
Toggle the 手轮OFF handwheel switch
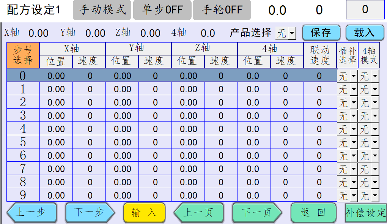click(222, 10)
